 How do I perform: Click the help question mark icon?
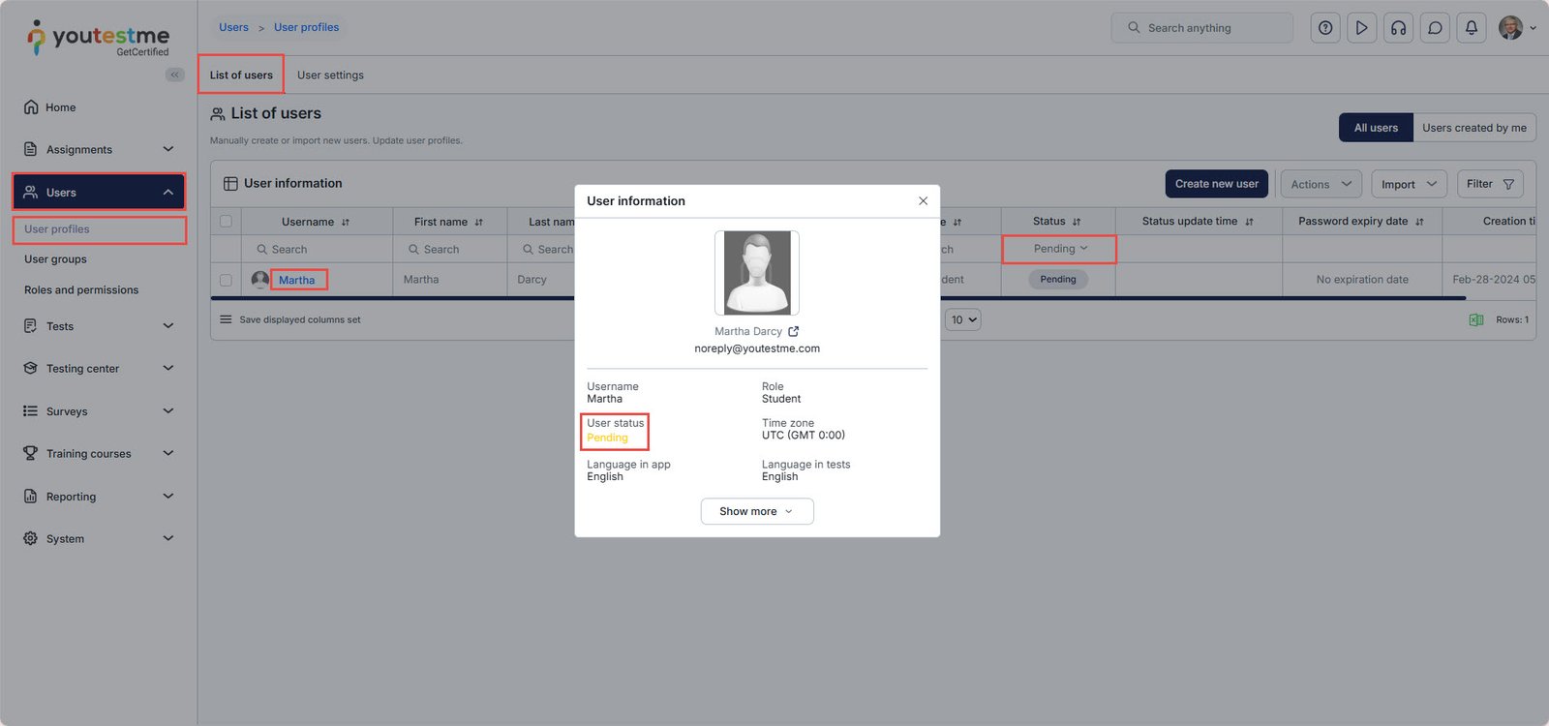pyautogui.click(x=1325, y=28)
